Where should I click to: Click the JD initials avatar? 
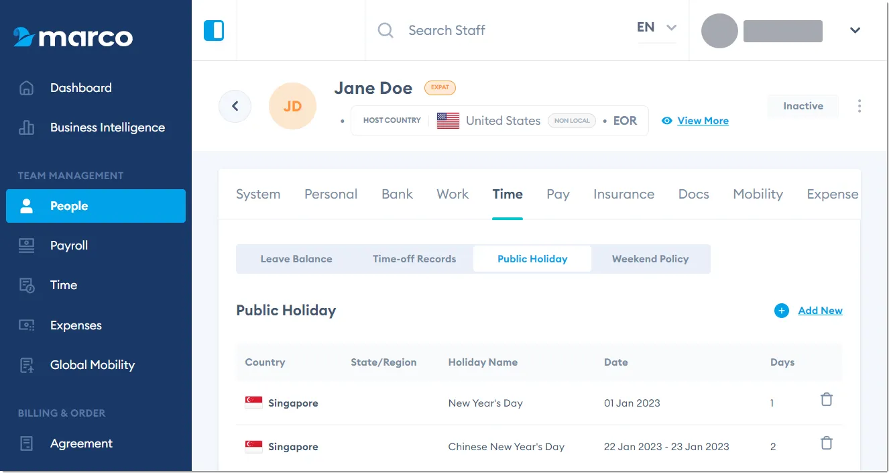coord(292,106)
